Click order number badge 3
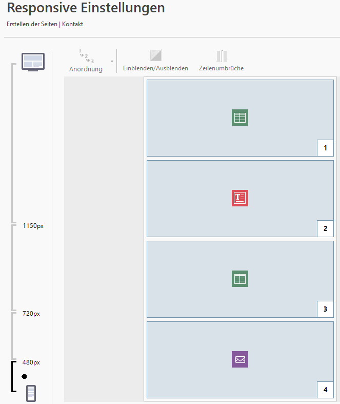Viewport: 340px width, 404px height. [325, 310]
